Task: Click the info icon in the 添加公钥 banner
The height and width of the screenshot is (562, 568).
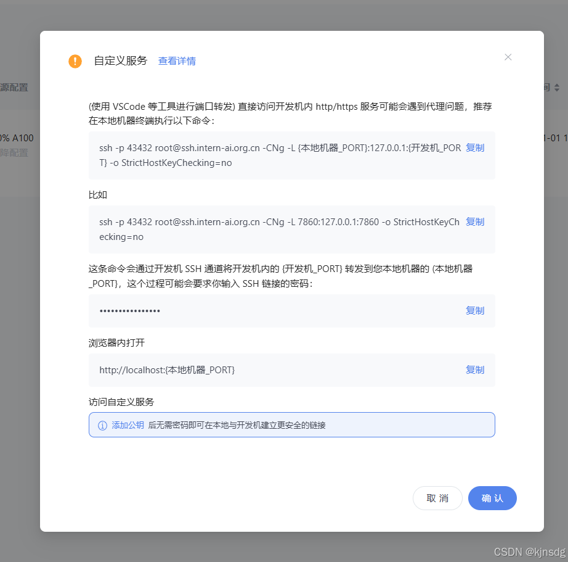Action: (102, 424)
